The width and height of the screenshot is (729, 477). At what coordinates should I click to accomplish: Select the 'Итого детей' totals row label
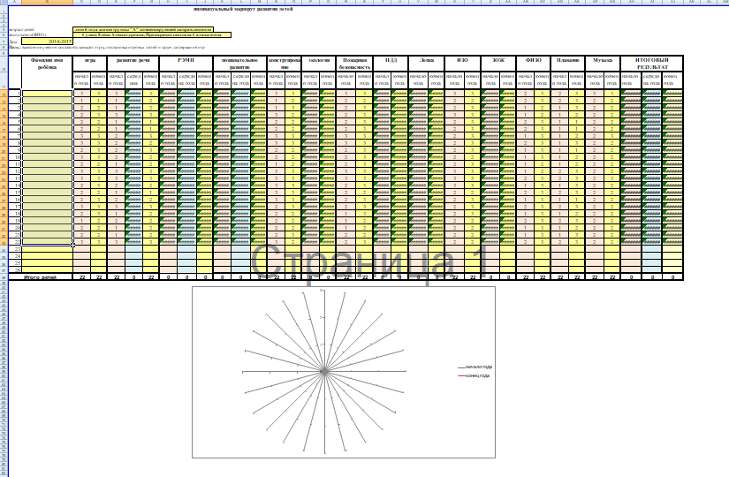[x=45, y=277]
